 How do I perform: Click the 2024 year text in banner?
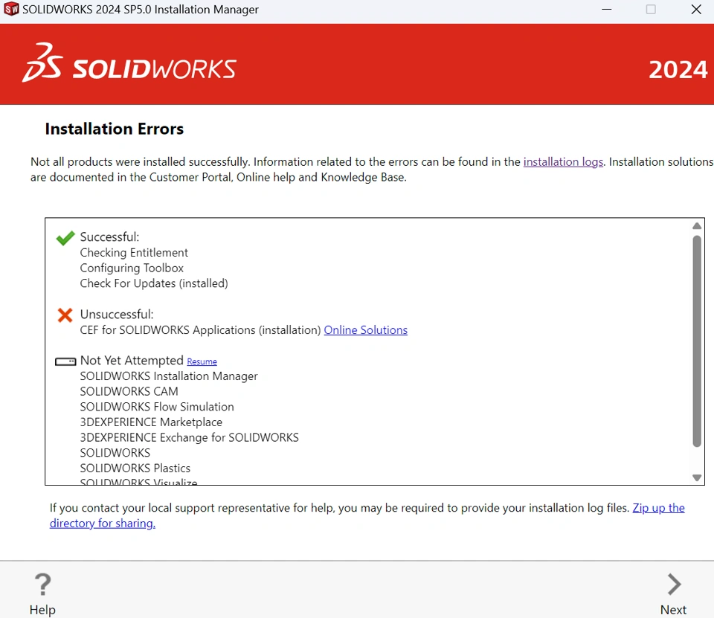coord(678,70)
